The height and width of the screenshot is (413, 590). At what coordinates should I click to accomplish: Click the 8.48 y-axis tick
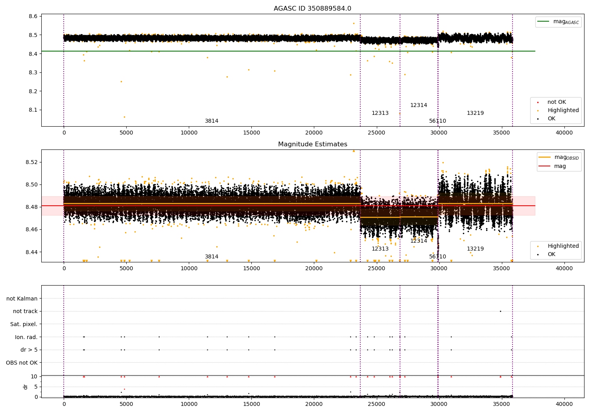click(32, 207)
